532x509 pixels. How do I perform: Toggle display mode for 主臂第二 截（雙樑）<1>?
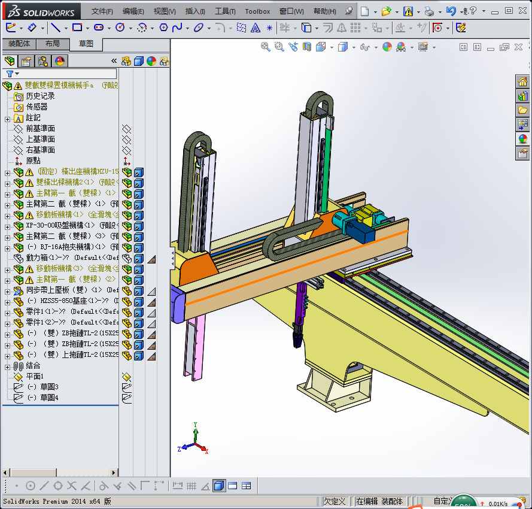click(x=138, y=205)
